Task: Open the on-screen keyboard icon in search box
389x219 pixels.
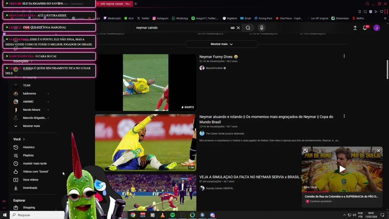Action: pos(232,28)
